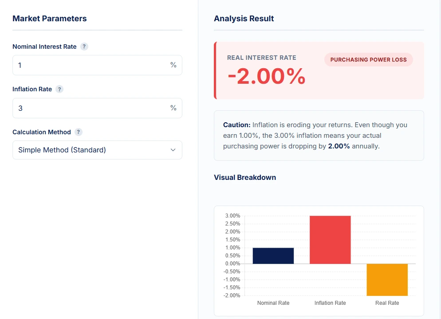
Task: Click the "REAL INTEREST RATE" card caption
Action: (x=261, y=58)
